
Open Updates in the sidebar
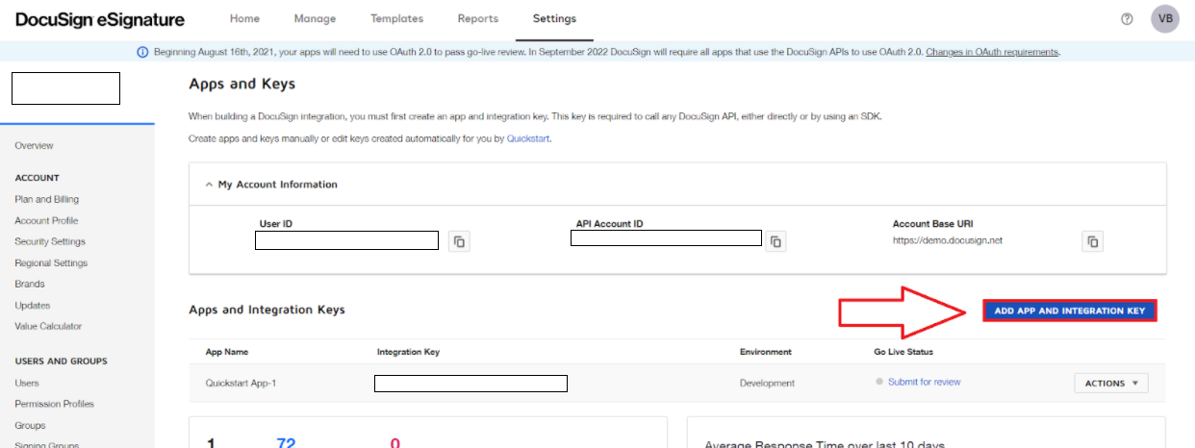point(33,306)
